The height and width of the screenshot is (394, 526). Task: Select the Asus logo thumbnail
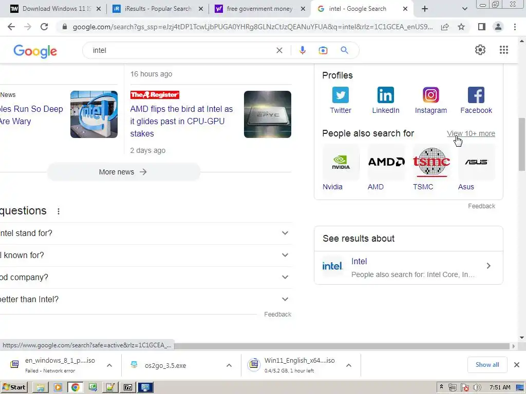coord(476,162)
